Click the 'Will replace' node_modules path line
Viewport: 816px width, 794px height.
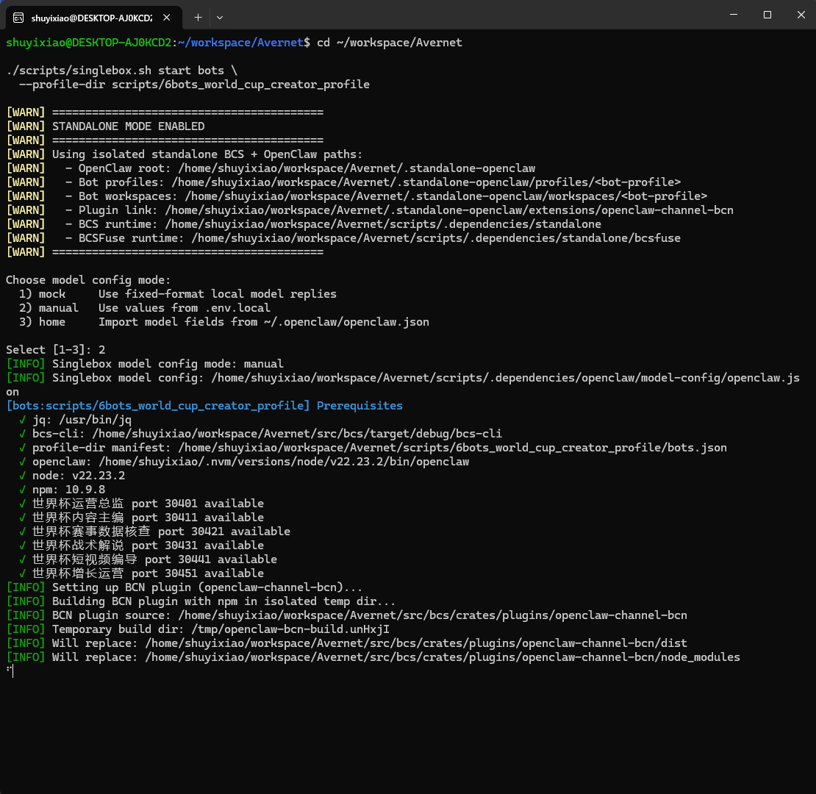point(373,658)
